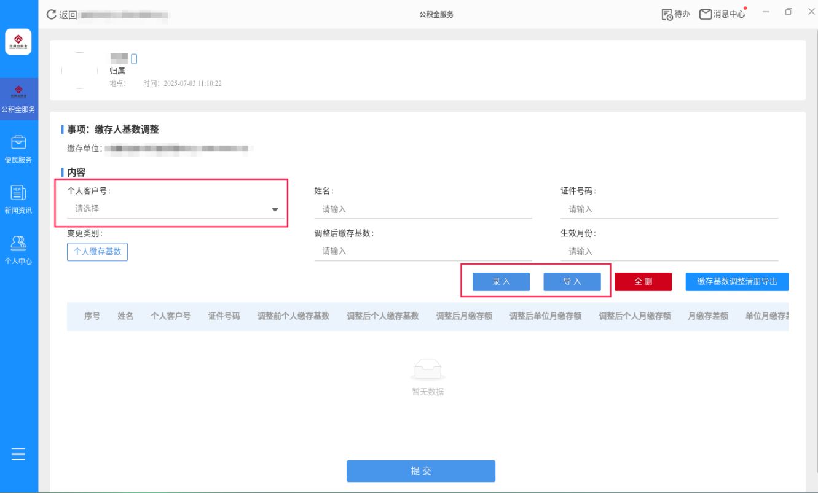Screen dimensions: 818x493
Task: Click the 调整后个人月缴存额 column header
Action: pos(635,316)
